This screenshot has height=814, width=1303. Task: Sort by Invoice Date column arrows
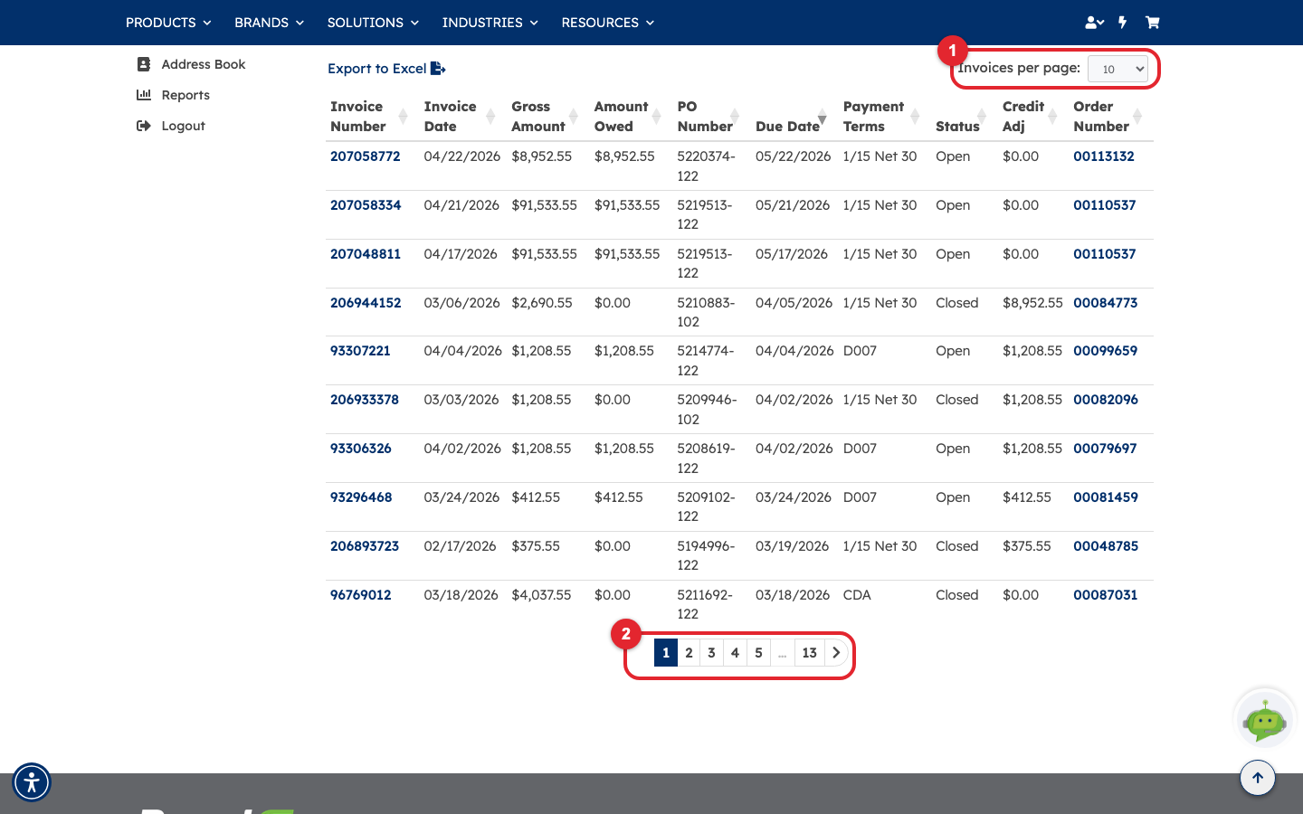(490, 117)
